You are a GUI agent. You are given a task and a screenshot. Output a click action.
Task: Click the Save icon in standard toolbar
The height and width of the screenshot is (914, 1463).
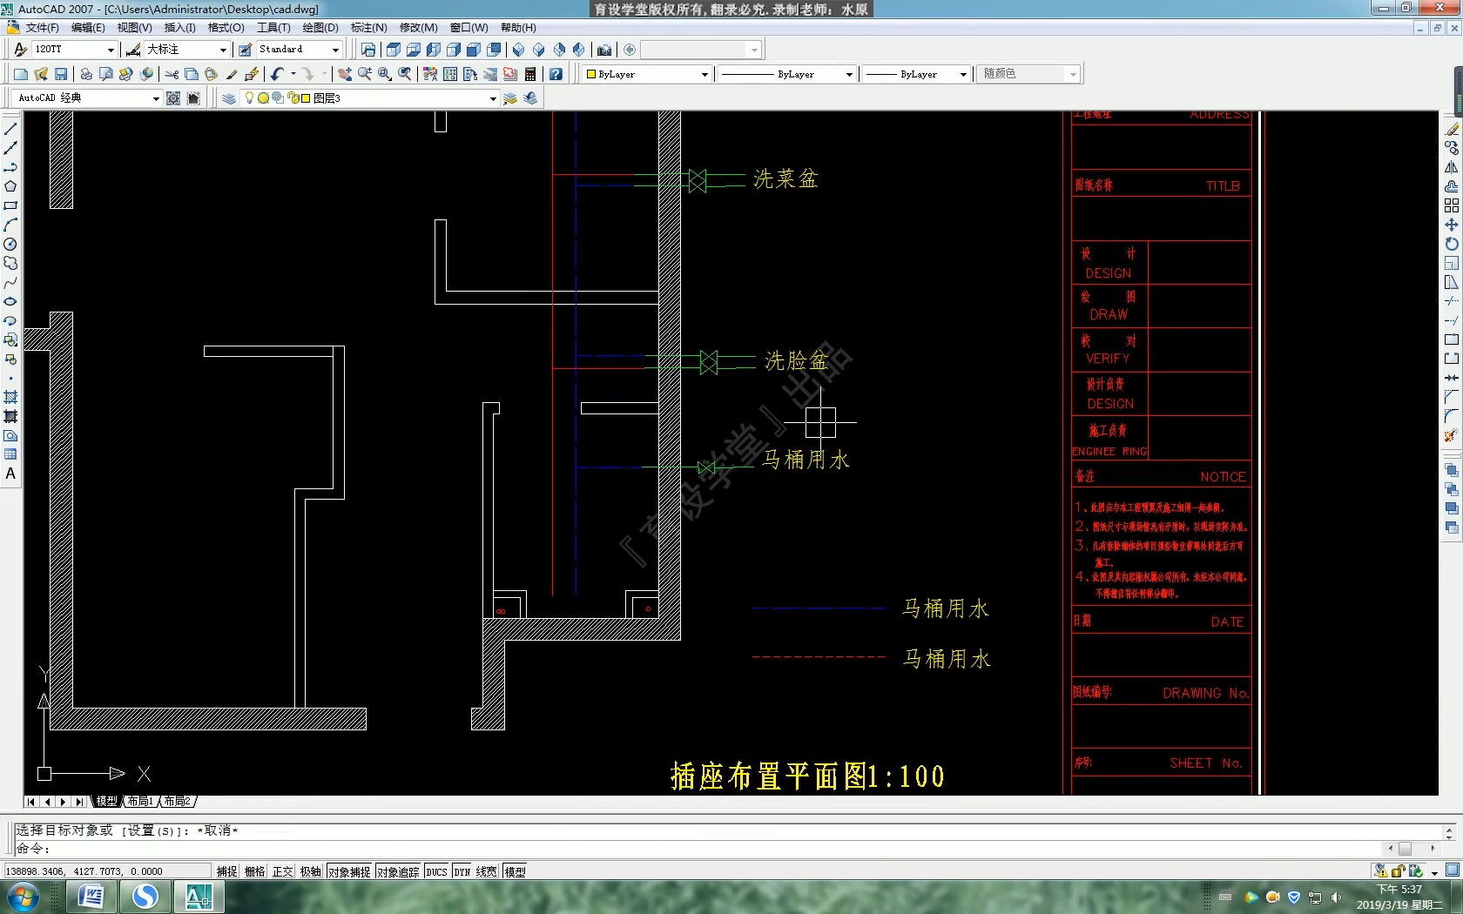pyautogui.click(x=61, y=74)
